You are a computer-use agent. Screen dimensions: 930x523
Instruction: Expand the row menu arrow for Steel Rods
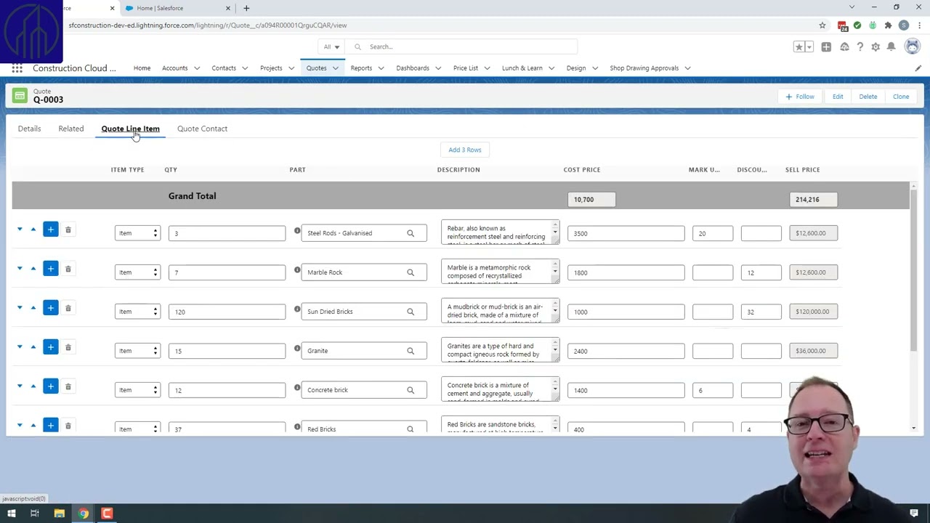click(20, 230)
